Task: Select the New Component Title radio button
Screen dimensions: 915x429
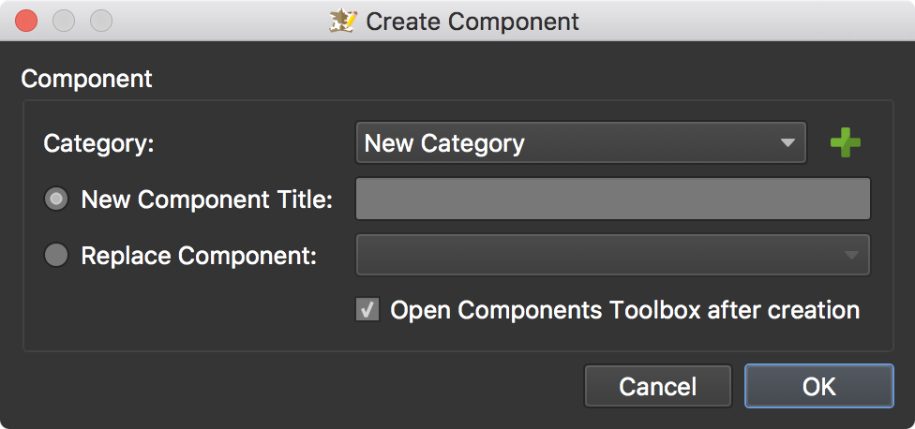Action: click(x=56, y=200)
